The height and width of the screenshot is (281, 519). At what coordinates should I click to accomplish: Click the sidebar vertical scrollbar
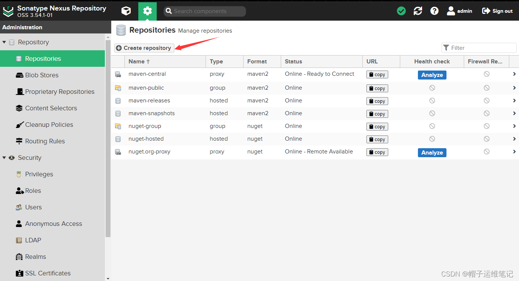[x=108, y=139]
